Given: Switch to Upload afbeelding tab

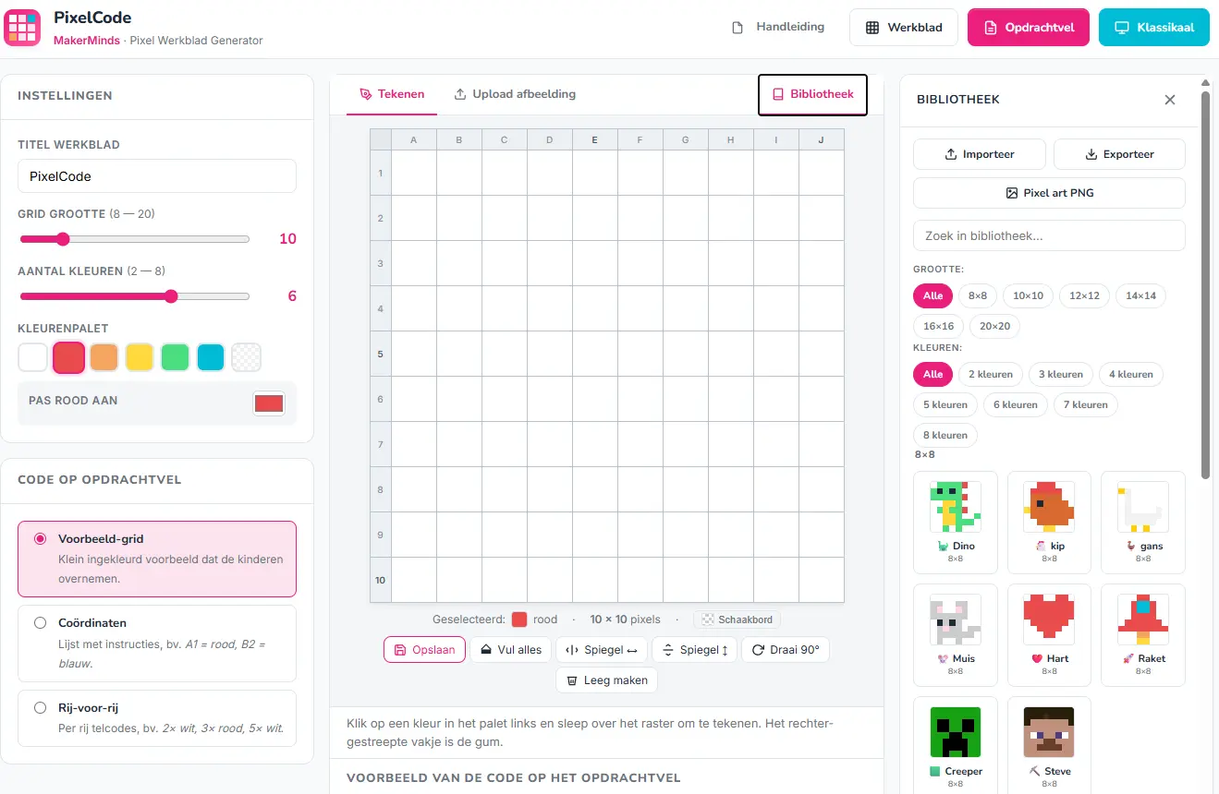Looking at the screenshot, I should tap(515, 94).
